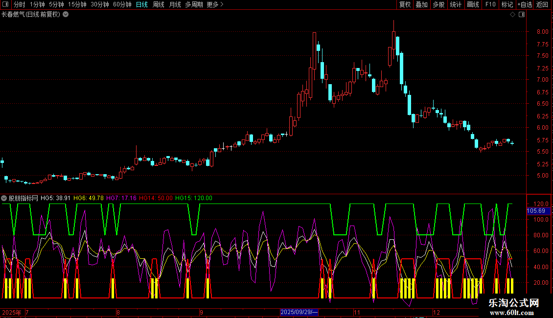Click the HG7: 17.16 value
The height and width of the screenshot is (318, 553).
coord(121,198)
